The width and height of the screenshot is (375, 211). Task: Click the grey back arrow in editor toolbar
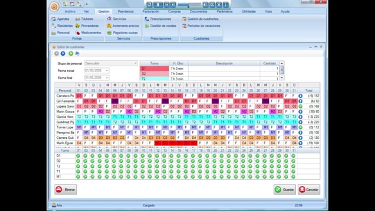(56, 53)
